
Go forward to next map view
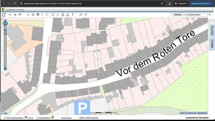click(x=15, y=15)
